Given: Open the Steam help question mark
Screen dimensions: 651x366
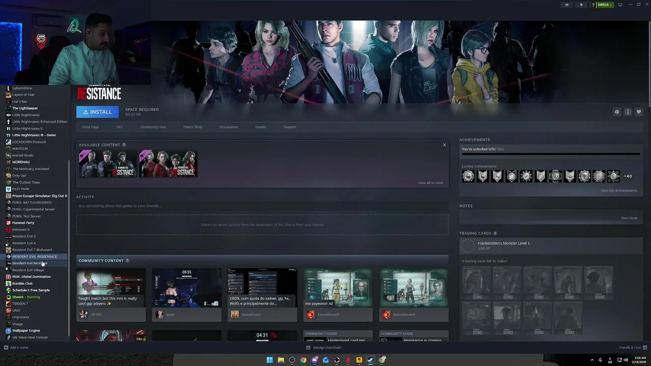Looking at the screenshot, I should (593, 5).
